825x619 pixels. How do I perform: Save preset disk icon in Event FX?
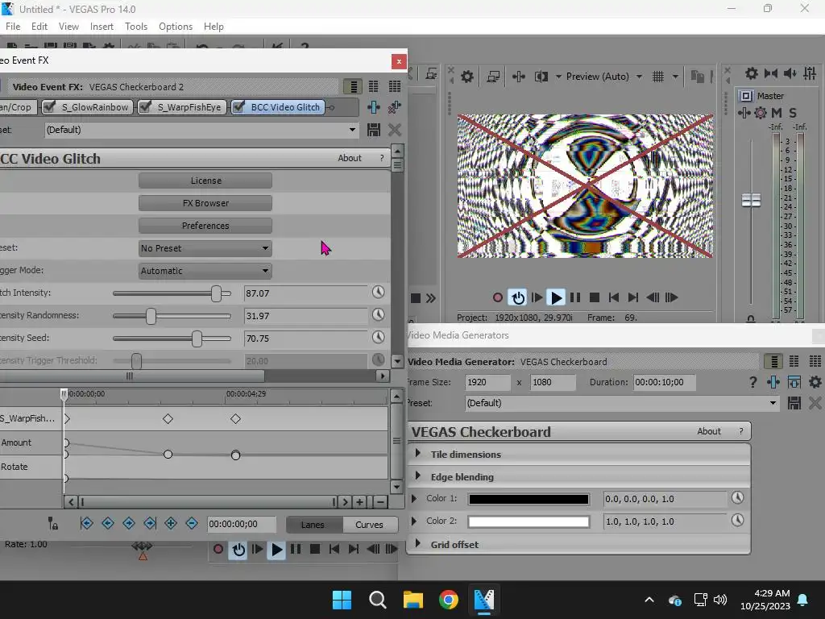(x=374, y=130)
